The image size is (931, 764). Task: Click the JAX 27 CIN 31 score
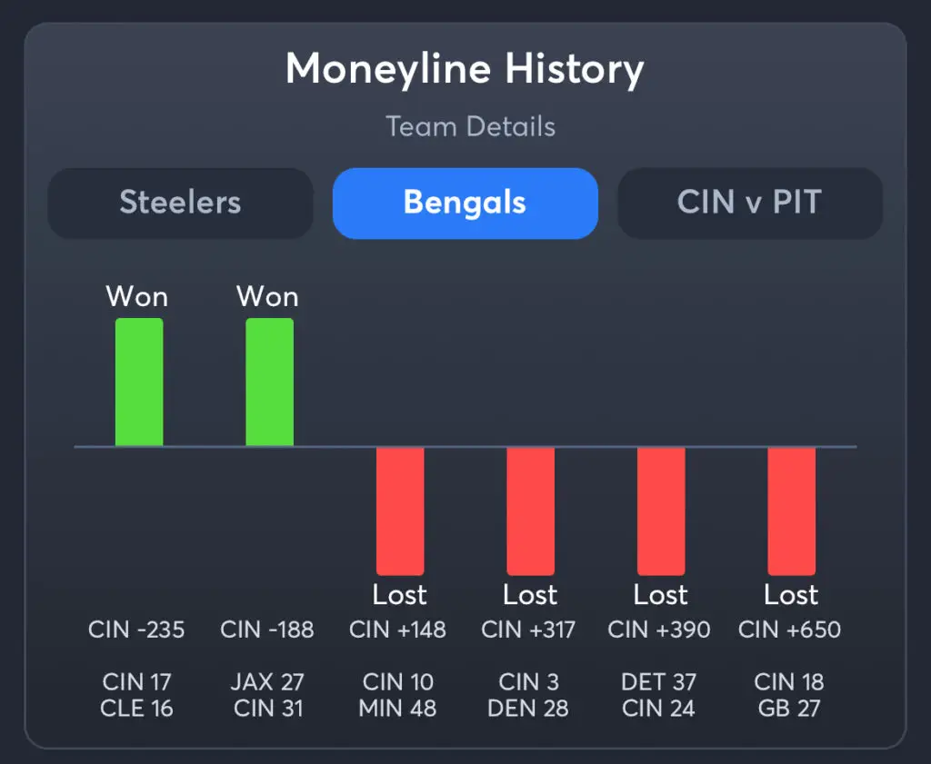coord(267,695)
